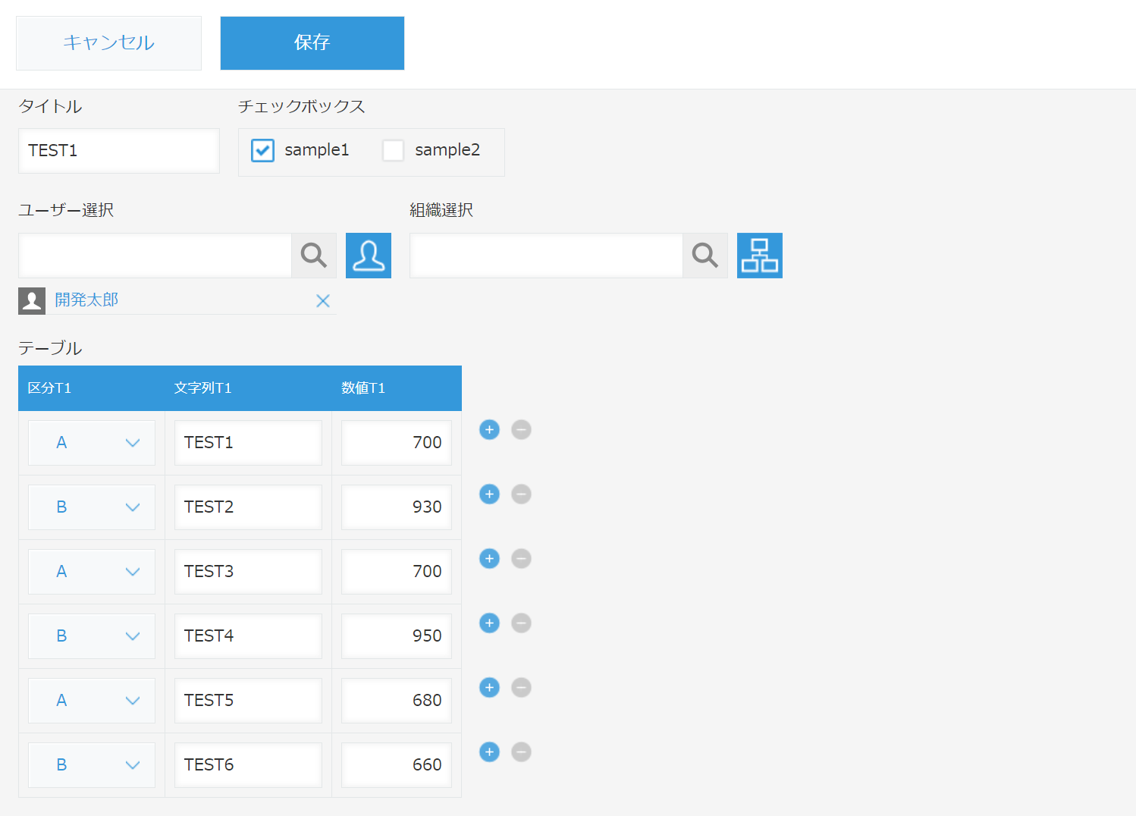The height and width of the screenshot is (816, 1136).
Task: Edit the 700 number field in the TEST1 row
Action: (x=397, y=443)
